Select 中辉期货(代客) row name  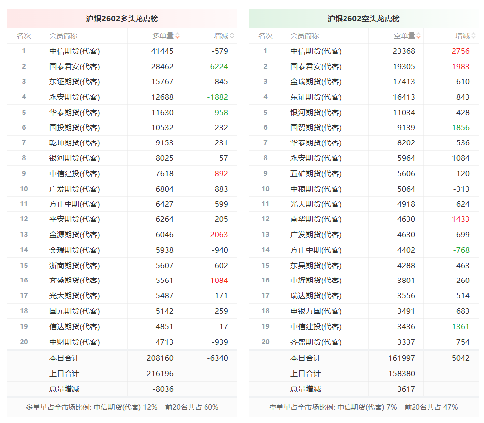pyautogui.click(x=316, y=281)
